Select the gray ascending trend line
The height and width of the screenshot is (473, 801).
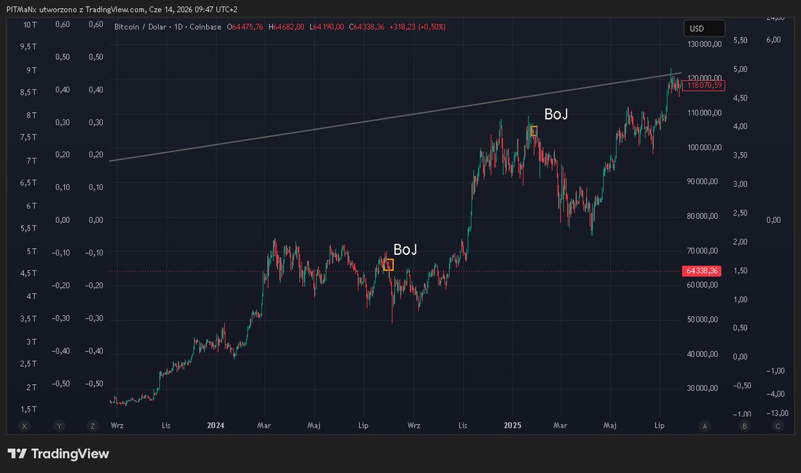coord(394,117)
